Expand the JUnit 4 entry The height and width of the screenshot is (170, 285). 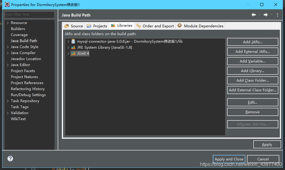tap(68, 53)
